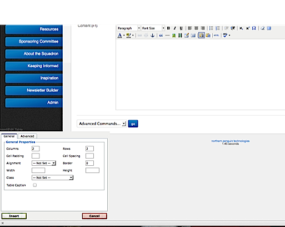Click the indent icon
This screenshot has height=227, width=285.
click(x=233, y=28)
